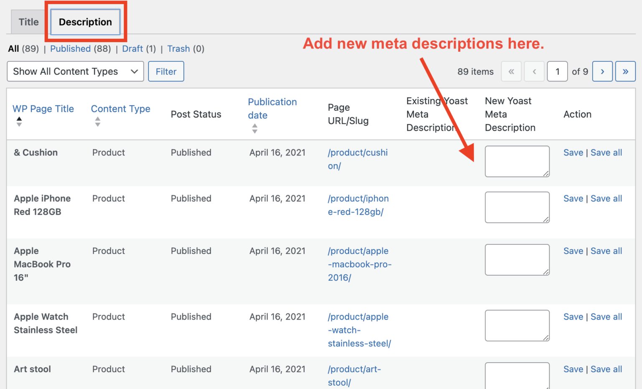Navigate to the previous page
Image resolution: width=642 pixels, height=389 pixels.
point(534,71)
